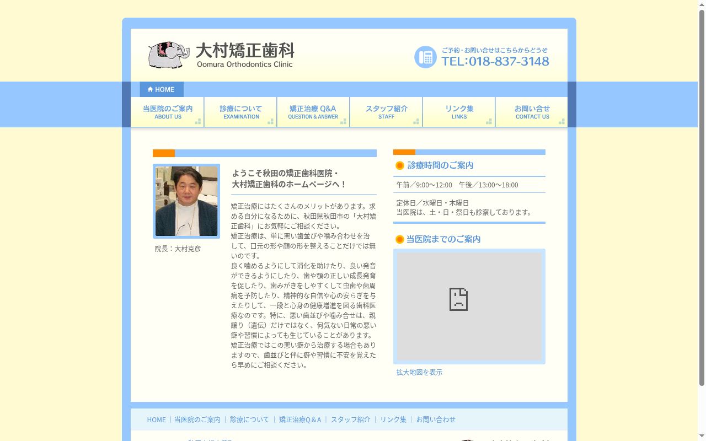
Task: Click the broken image icon in map
Action: [458, 299]
